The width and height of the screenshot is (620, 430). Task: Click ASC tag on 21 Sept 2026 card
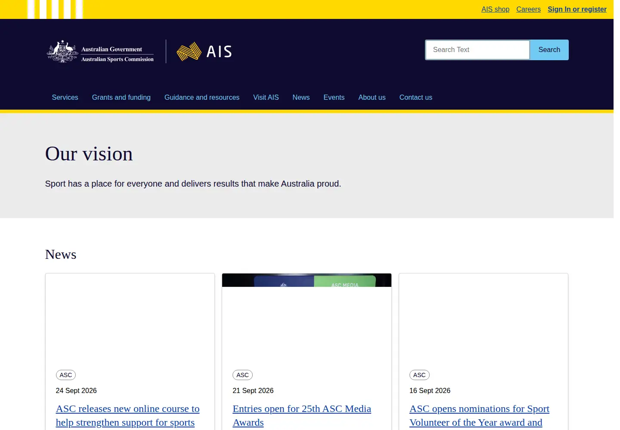click(242, 375)
